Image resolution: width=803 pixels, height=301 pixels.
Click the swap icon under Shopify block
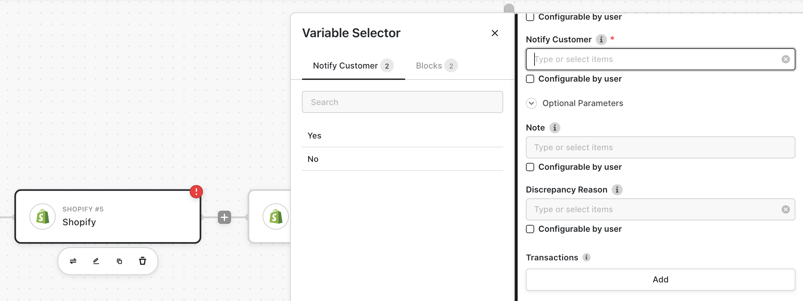(73, 261)
